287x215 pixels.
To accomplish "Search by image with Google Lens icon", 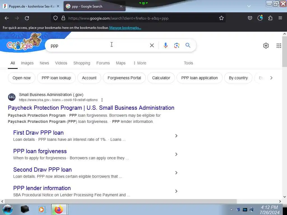I will click(177, 45).
